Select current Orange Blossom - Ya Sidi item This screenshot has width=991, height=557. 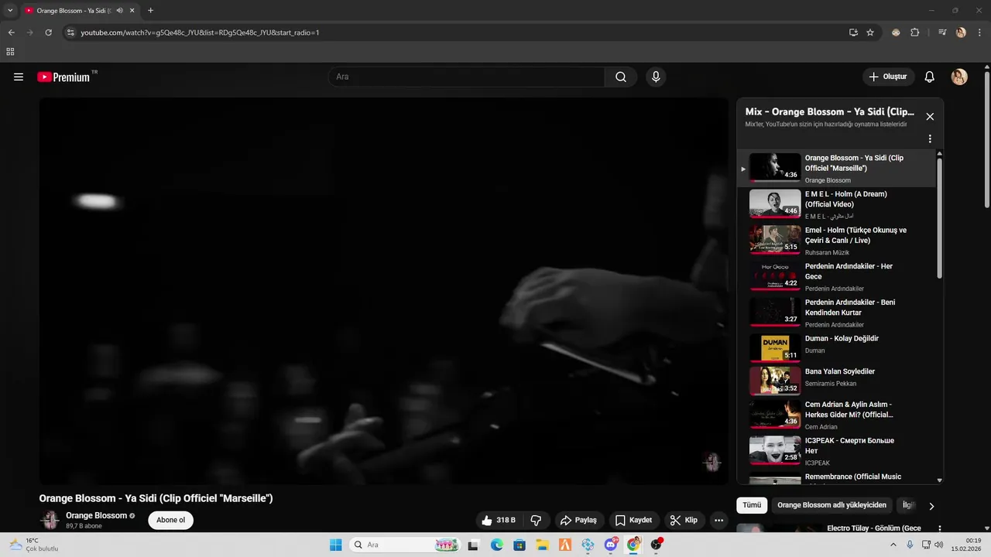836,169
